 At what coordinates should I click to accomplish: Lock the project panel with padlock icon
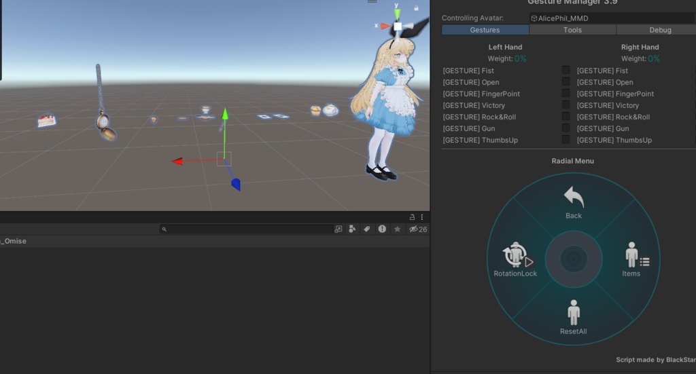click(412, 217)
